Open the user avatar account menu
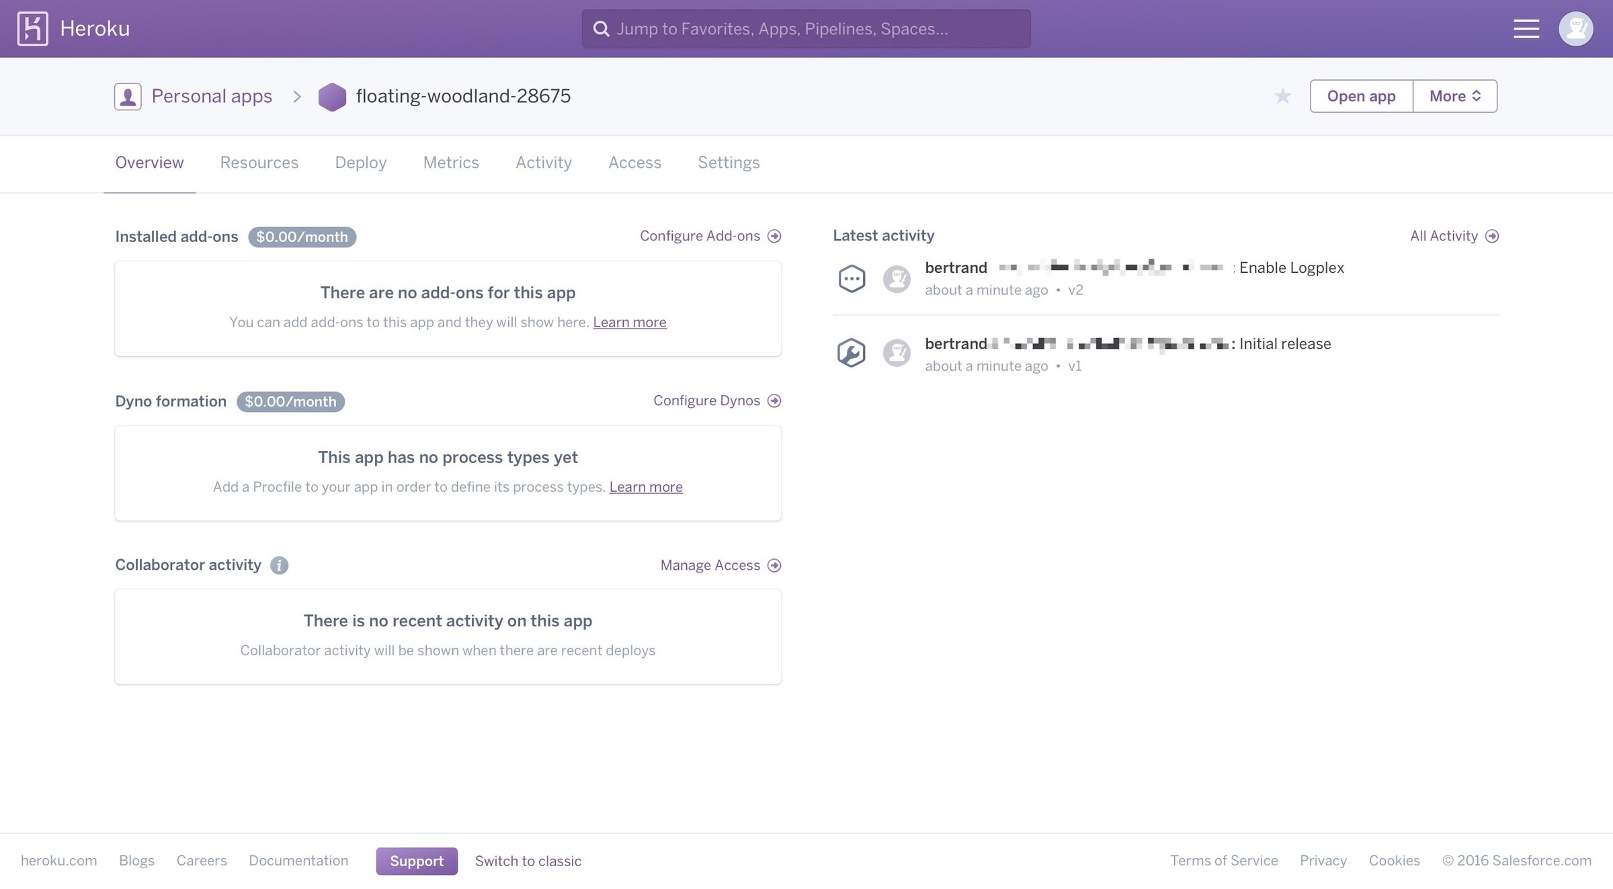The image size is (1613, 889). coord(1576,29)
